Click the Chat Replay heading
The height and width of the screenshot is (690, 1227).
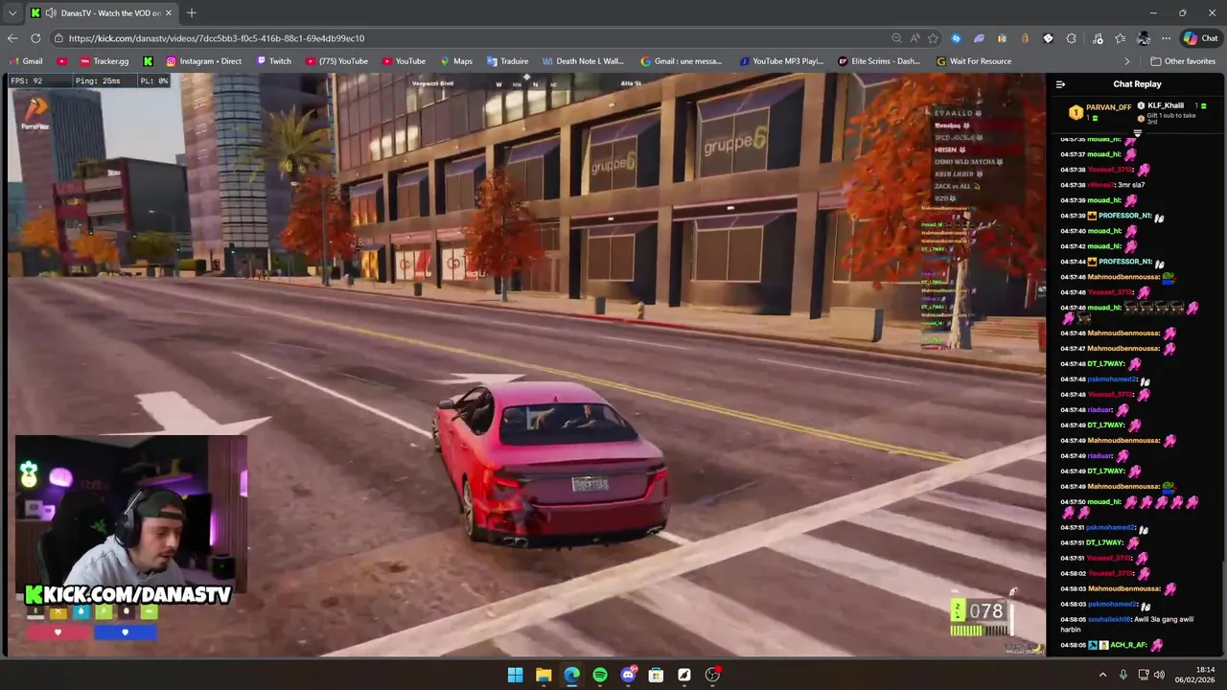point(1137,84)
